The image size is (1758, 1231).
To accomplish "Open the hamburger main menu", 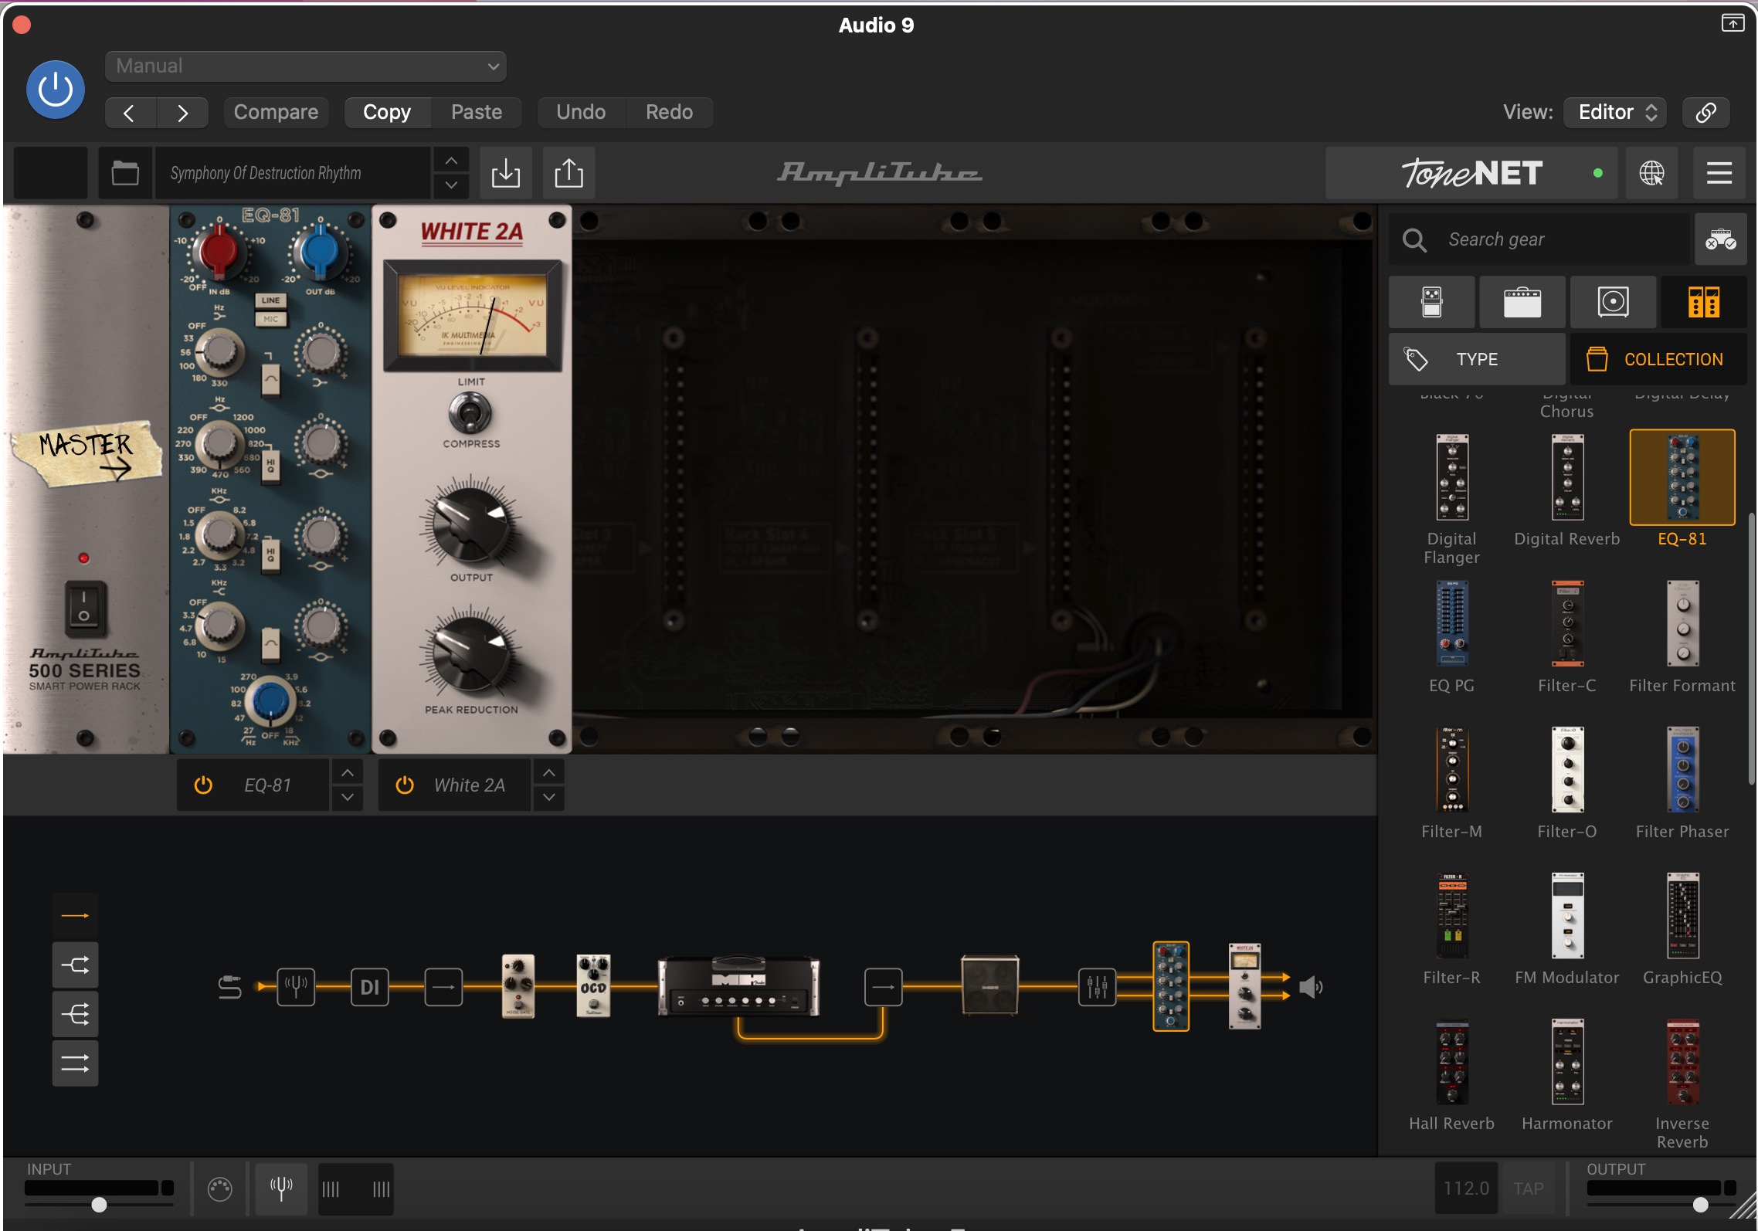I will click(1719, 173).
